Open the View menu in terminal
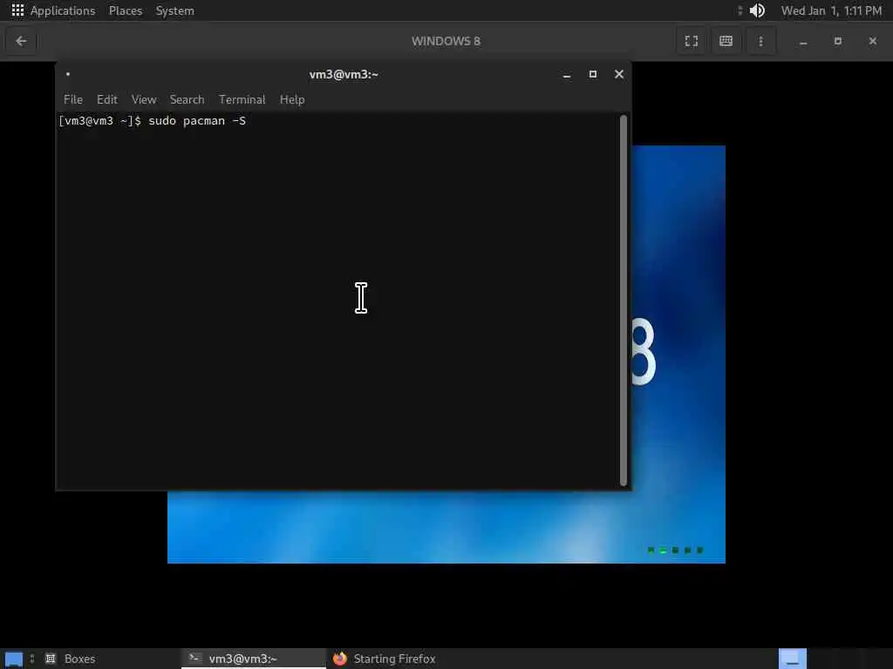 (x=144, y=99)
